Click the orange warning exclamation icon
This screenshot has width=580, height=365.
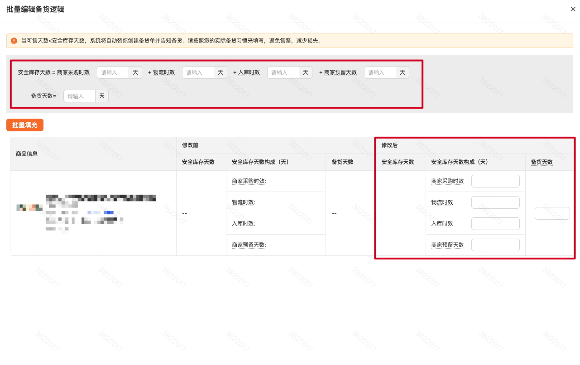(x=14, y=40)
